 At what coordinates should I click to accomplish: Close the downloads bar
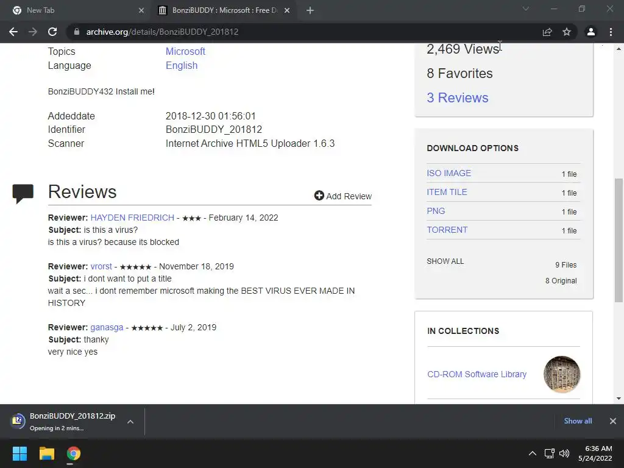pos(613,421)
